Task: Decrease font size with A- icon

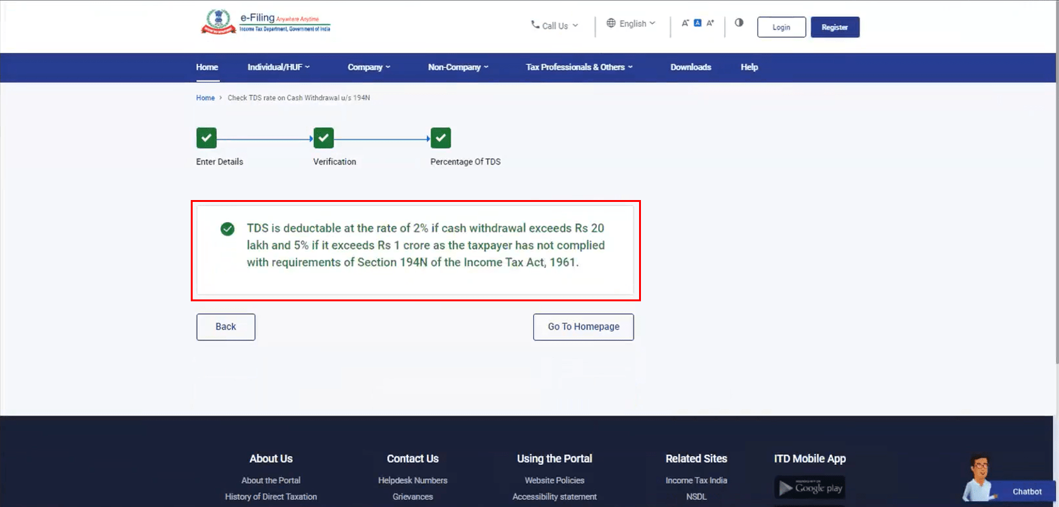Action: click(x=685, y=23)
